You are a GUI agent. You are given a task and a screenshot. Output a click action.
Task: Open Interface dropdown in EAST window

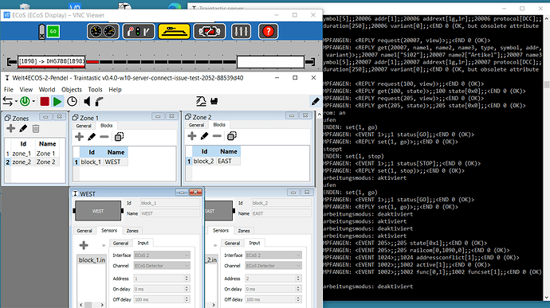point(273,255)
